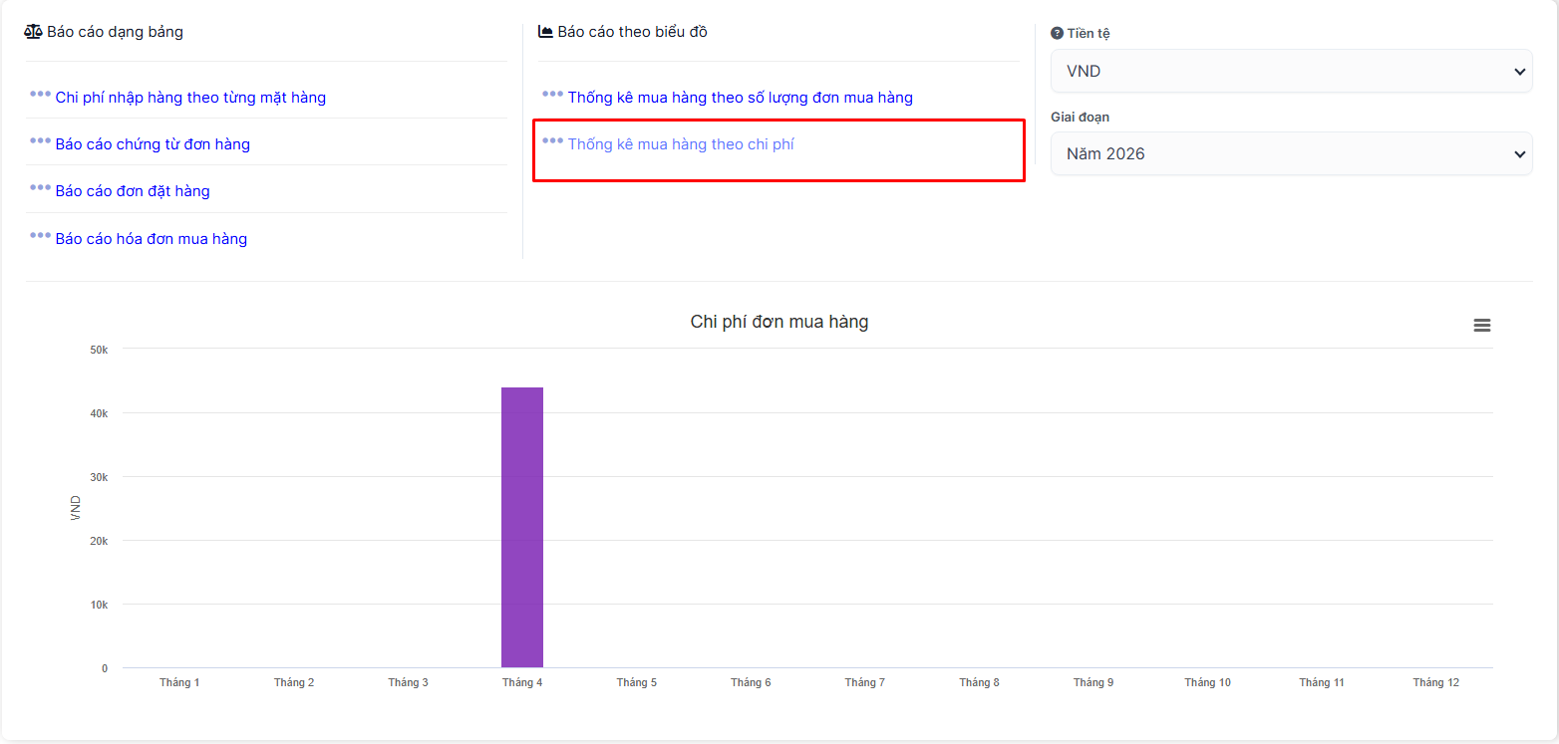Image resolution: width=1559 pixels, height=744 pixels.
Task: Open Báo cáo chứng từ đơn hàng report
Action: (153, 144)
